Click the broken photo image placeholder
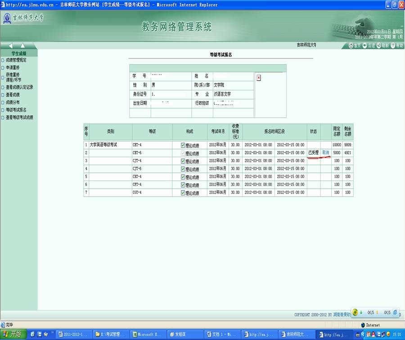Screen dimensions: 405x340 coord(259,77)
